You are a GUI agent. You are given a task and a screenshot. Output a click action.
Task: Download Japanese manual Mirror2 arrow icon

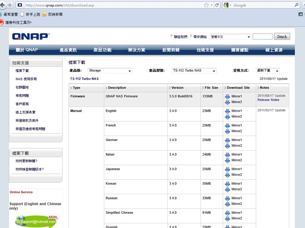227,175
